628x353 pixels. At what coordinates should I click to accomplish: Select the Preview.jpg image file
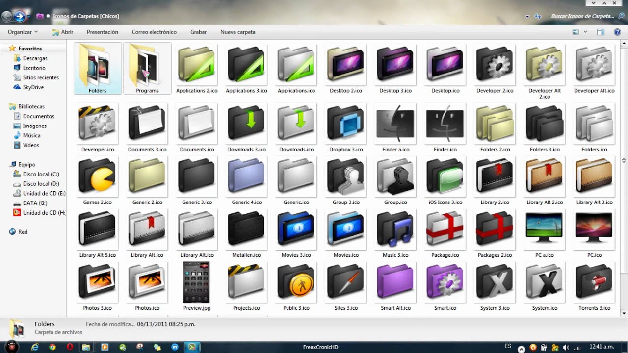click(x=197, y=286)
